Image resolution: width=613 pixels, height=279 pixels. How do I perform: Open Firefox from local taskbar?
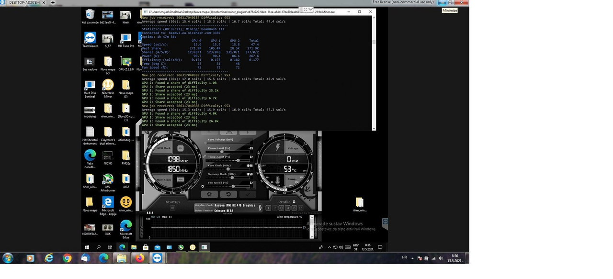pyautogui.click(x=139, y=258)
